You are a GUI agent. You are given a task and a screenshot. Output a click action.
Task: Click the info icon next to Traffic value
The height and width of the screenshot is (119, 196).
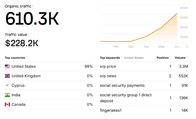point(29,34)
